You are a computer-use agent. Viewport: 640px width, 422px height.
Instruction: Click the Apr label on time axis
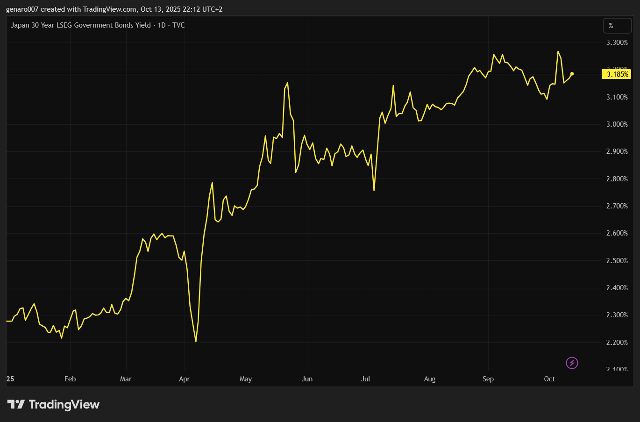coord(185,379)
